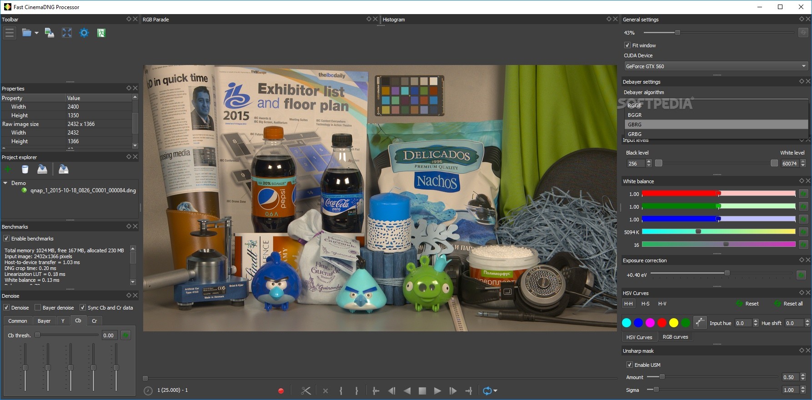Toggle the Fit window checkbox

coord(627,45)
